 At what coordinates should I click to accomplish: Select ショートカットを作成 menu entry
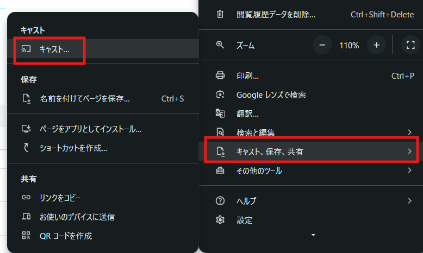pyautogui.click(x=73, y=148)
